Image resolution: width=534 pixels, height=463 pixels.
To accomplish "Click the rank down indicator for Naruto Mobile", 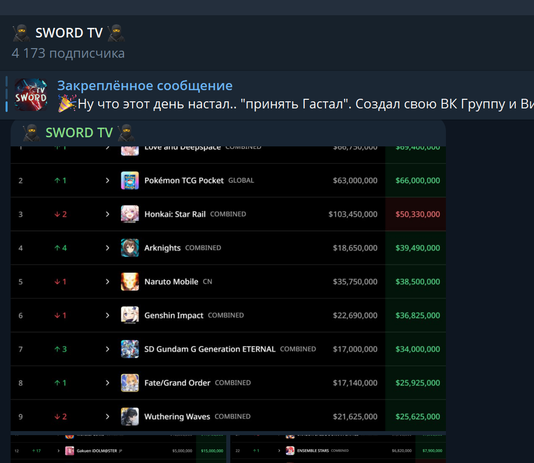I will pyautogui.click(x=60, y=282).
